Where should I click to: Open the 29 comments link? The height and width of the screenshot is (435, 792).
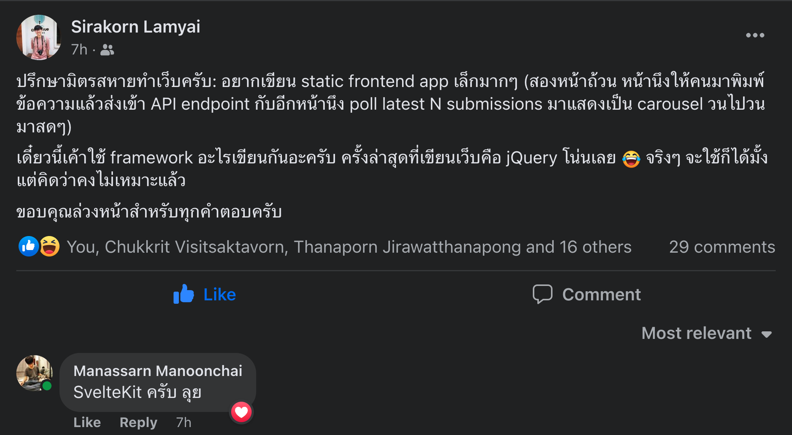tap(722, 247)
